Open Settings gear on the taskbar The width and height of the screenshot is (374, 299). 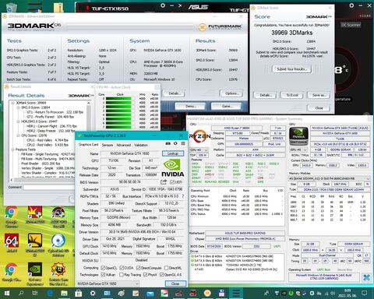click(93, 294)
